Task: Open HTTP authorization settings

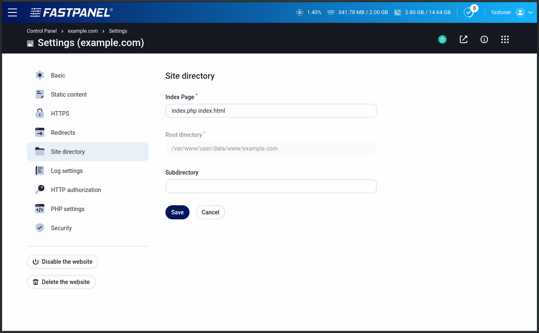Action: (88, 190)
